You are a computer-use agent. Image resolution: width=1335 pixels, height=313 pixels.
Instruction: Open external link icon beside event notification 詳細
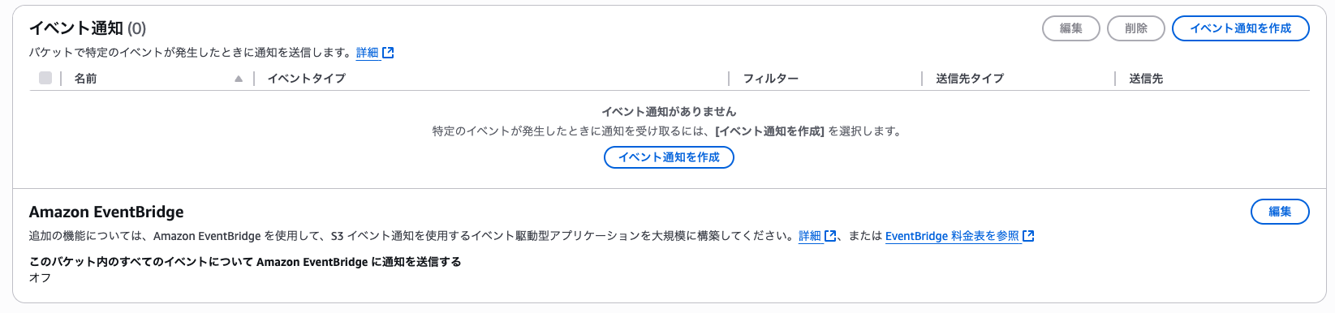[x=388, y=53]
